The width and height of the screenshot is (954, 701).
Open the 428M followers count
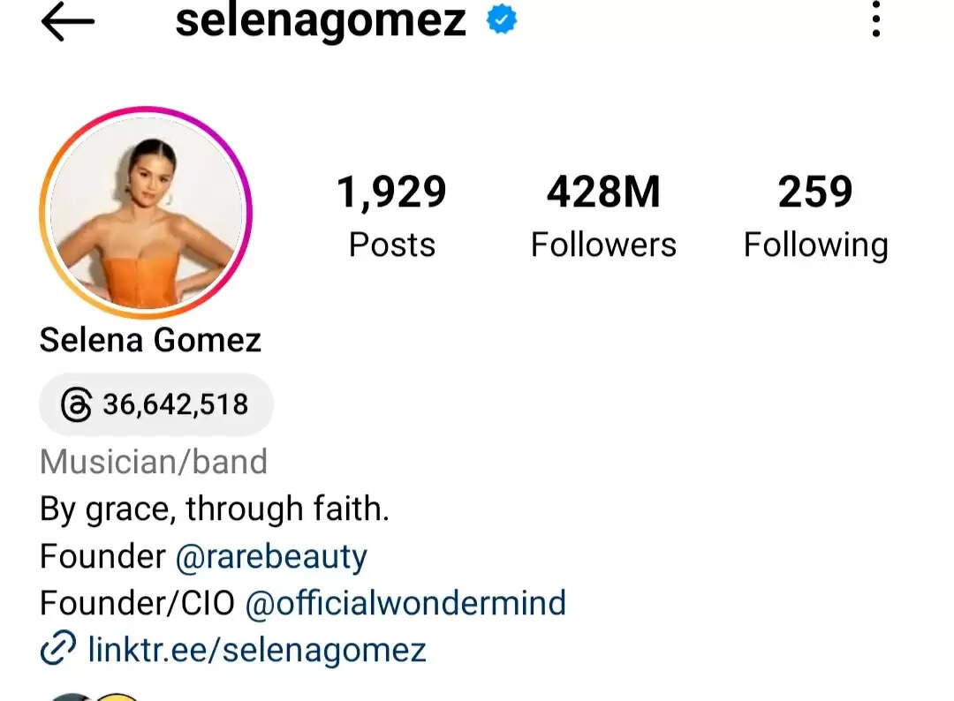[603, 192]
